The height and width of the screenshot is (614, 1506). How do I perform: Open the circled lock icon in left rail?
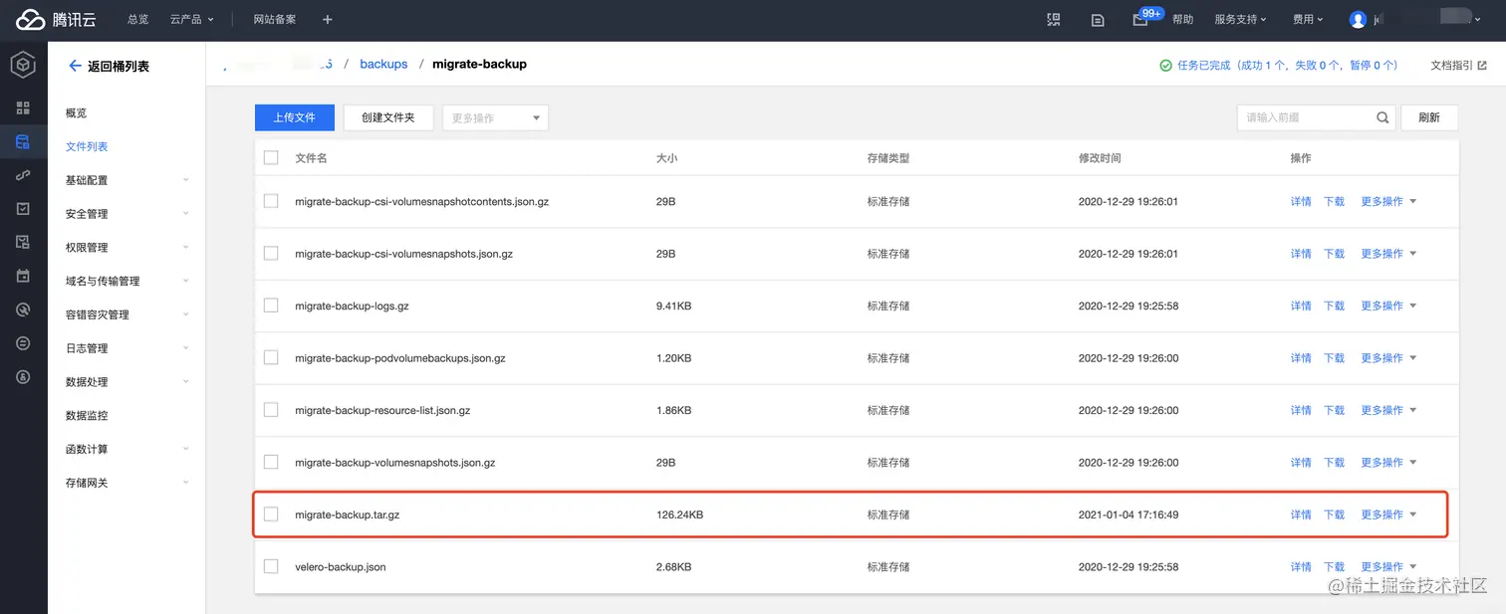coord(23,377)
